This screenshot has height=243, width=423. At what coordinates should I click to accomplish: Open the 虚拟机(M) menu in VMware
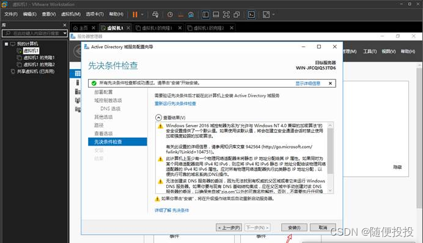point(71,14)
